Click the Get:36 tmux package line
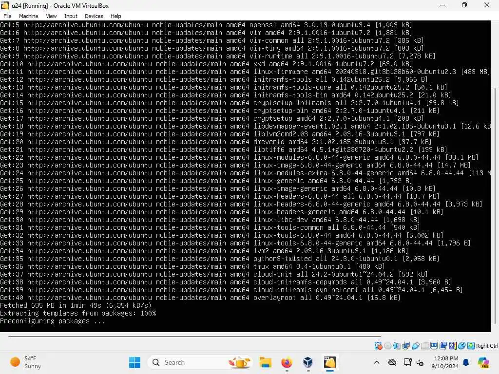This screenshot has width=499, height=374. (192, 266)
